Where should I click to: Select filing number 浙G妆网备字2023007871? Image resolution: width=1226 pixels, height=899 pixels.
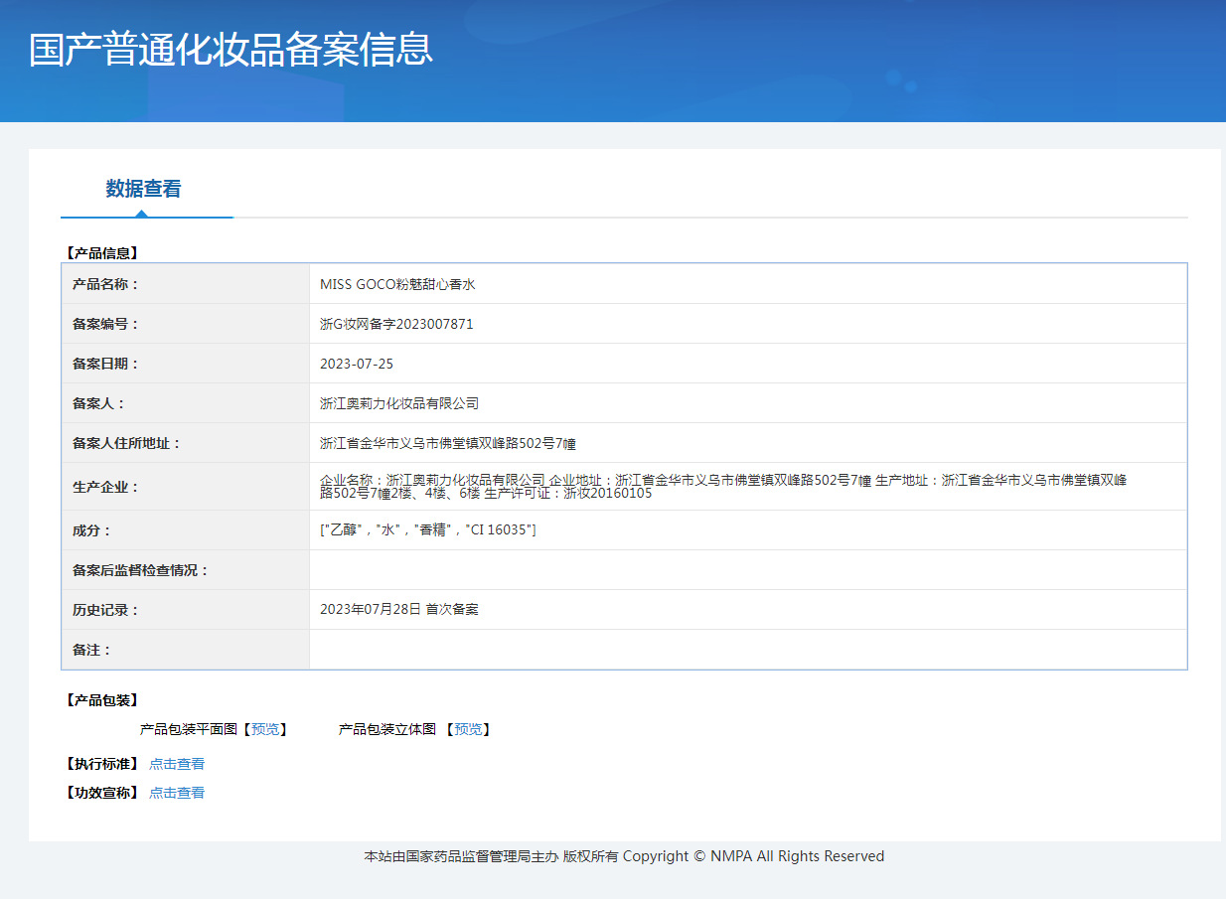[x=396, y=324]
